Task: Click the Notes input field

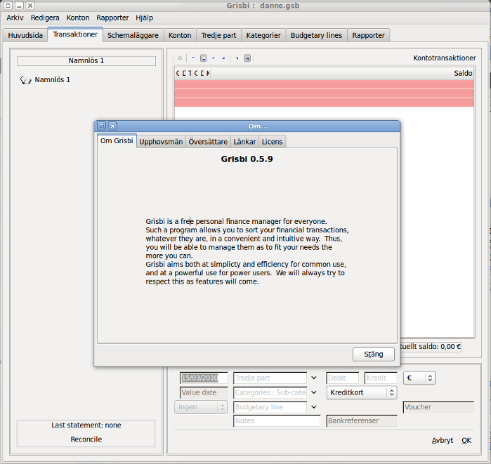Action: point(277,420)
